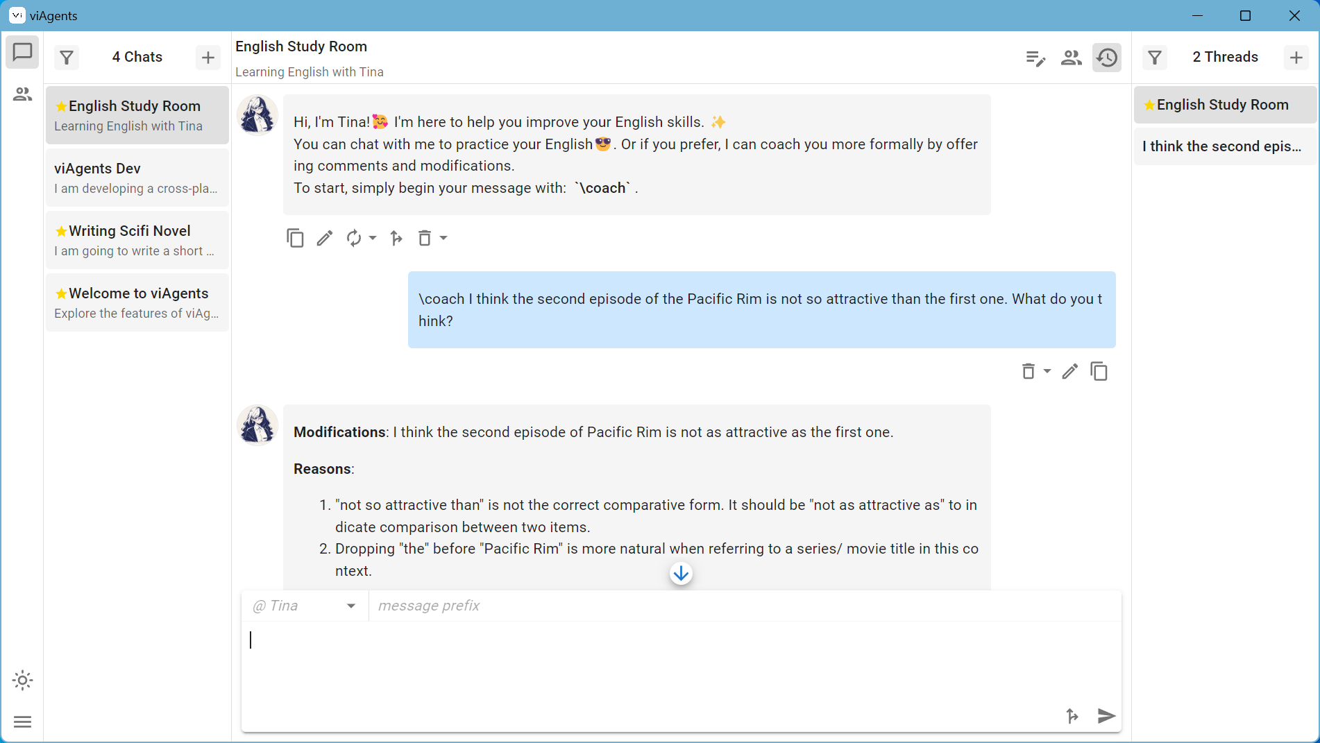1320x743 pixels.
Task: Expand the @ Tina agent dropdown
Action: click(x=351, y=606)
